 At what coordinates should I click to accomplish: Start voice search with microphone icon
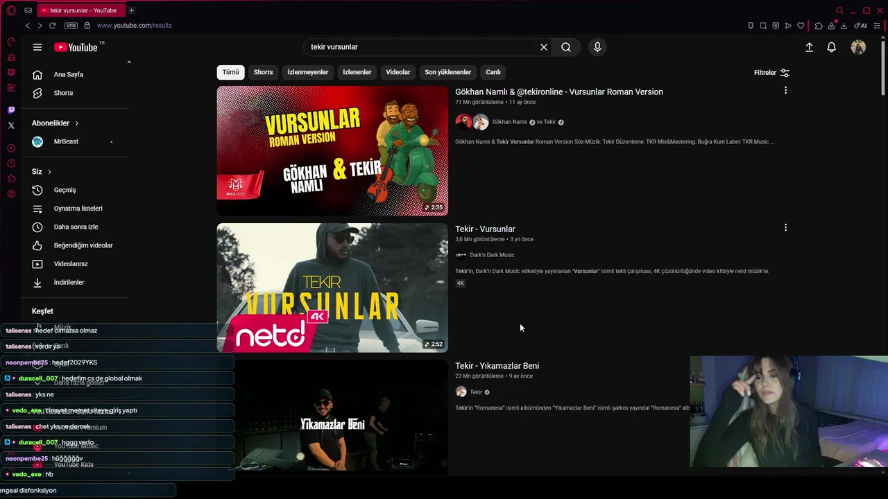pyautogui.click(x=597, y=47)
